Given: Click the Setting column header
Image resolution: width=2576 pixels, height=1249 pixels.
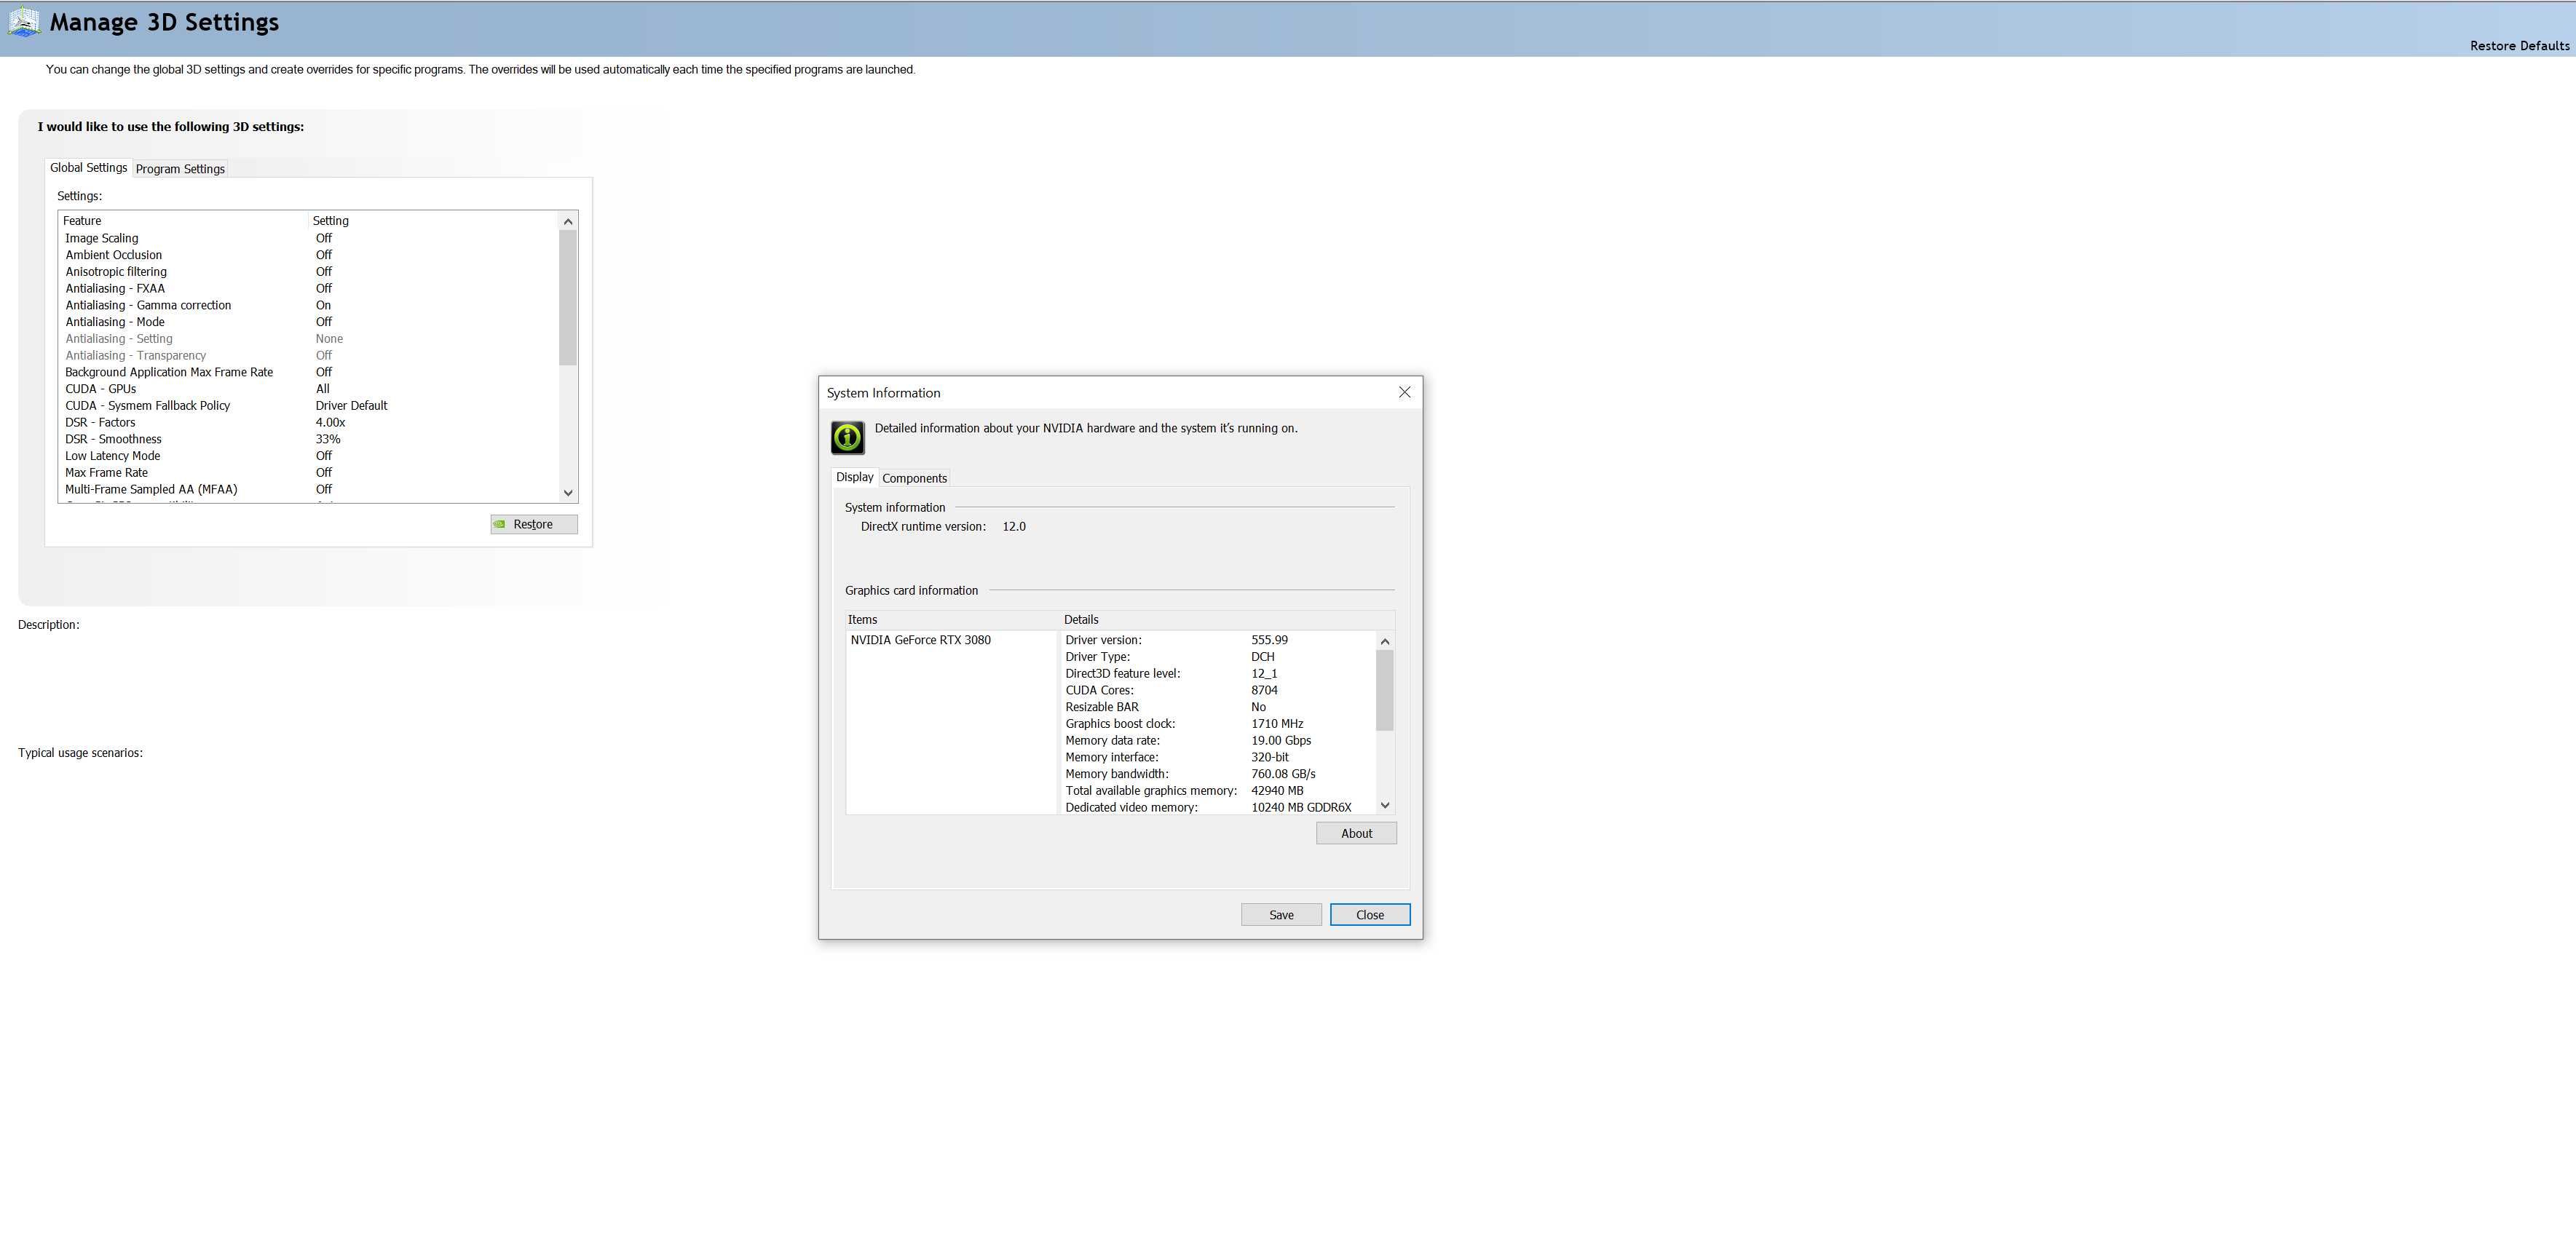Looking at the screenshot, I should (x=433, y=221).
